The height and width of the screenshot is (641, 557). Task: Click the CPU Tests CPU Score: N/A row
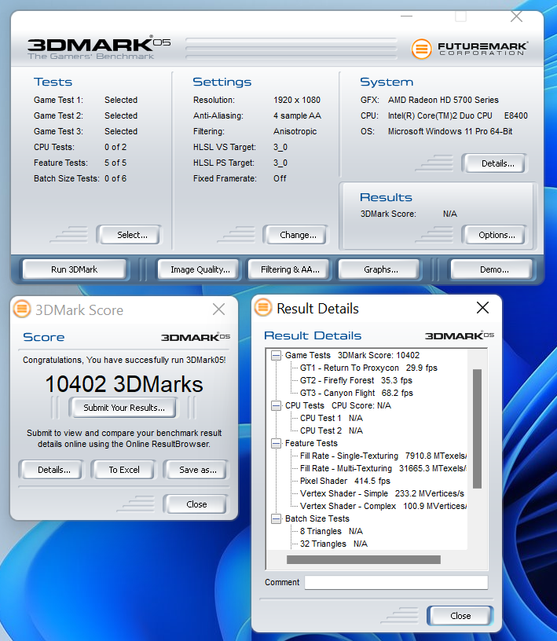click(x=338, y=405)
